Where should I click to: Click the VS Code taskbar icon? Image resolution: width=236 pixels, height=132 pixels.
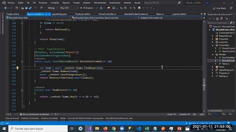point(139,129)
